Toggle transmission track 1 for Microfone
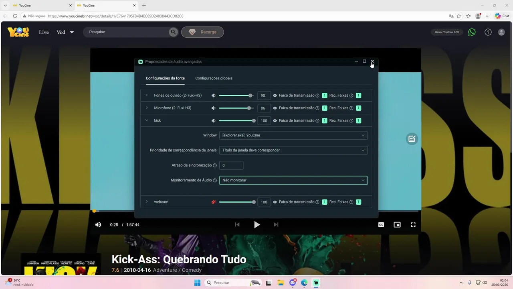The width and height of the screenshot is (513, 289). 325,108
